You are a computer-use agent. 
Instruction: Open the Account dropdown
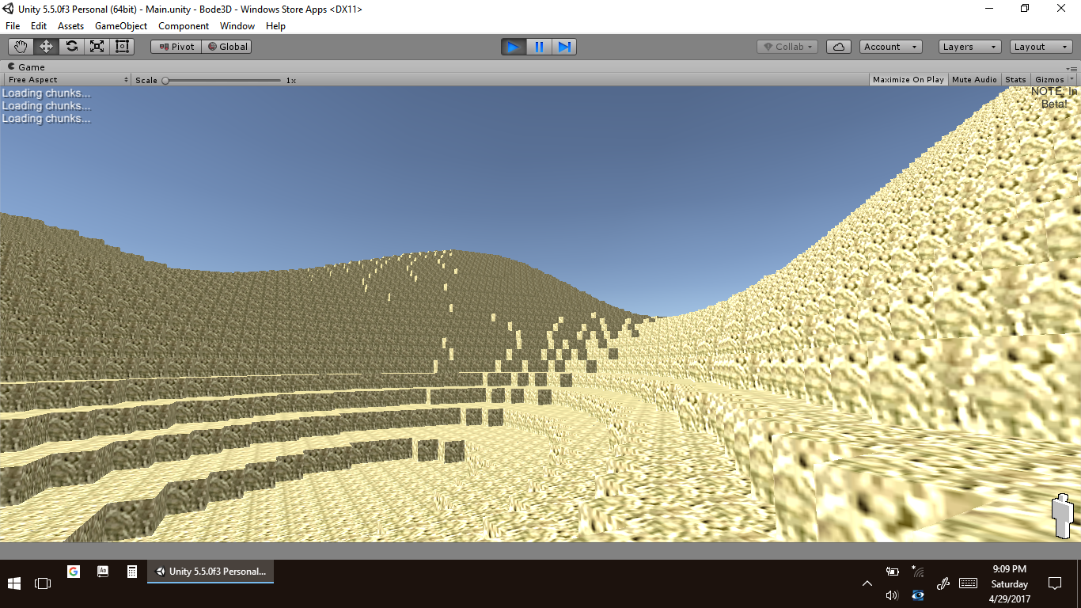pyautogui.click(x=890, y=47)
